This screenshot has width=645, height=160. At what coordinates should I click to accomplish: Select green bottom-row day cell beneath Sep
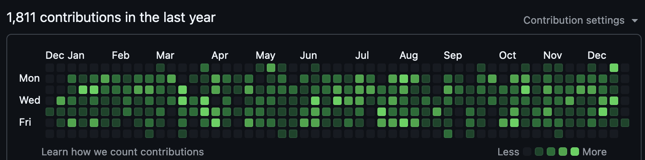tap(448, 134)
